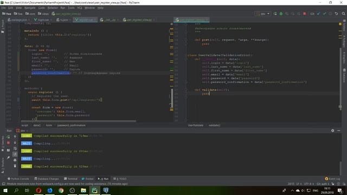The image size is (347, 195).
Task: Open the File menu
Action: [4, 8]
